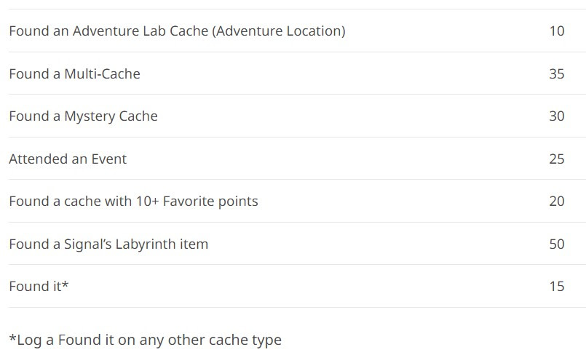The width and height of the screenshot is (586, 355).
Task: Select the 'Found a Multi-Cache' text
Action: click(74, 73)
